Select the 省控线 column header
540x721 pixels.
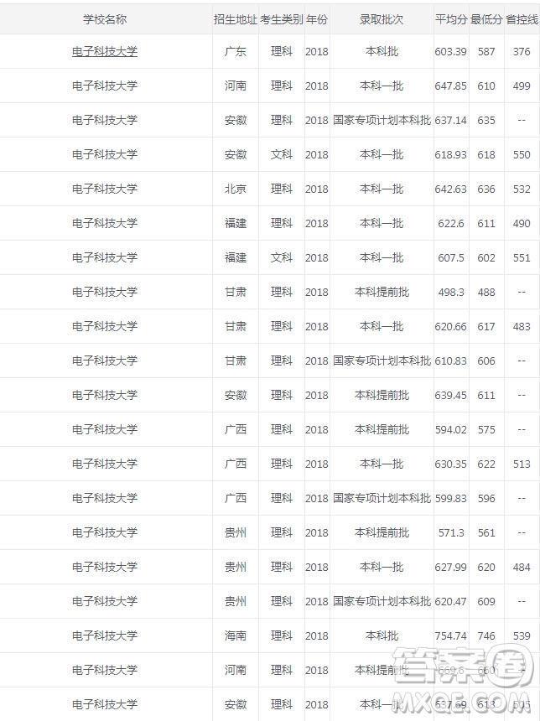pos(522,19)
